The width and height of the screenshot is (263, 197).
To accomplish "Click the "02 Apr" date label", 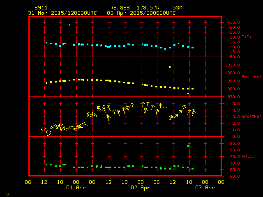I will pyautogui.click(x=141, y=188).
